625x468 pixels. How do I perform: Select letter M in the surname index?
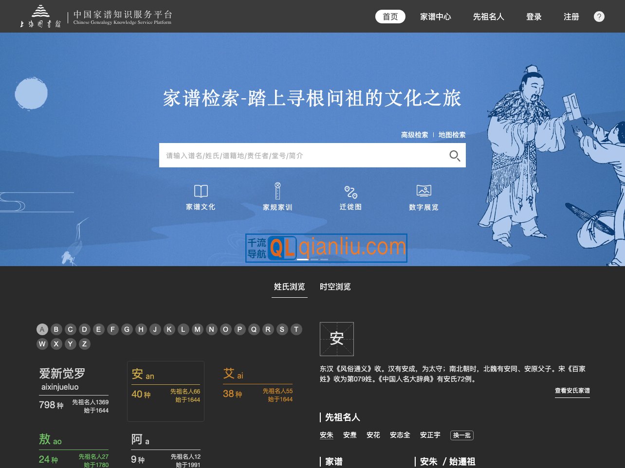tap(197, 329)
